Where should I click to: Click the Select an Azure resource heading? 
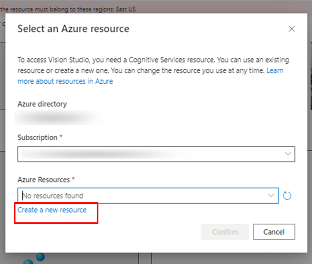tap(73, 29)
